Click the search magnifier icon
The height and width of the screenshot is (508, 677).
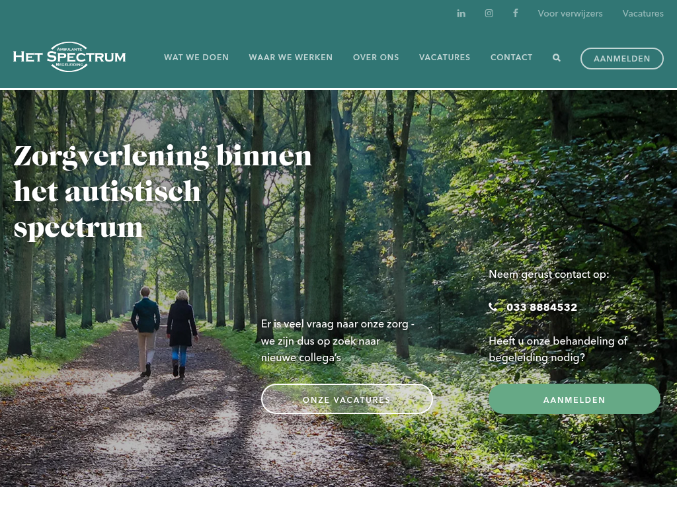point(557,58)
